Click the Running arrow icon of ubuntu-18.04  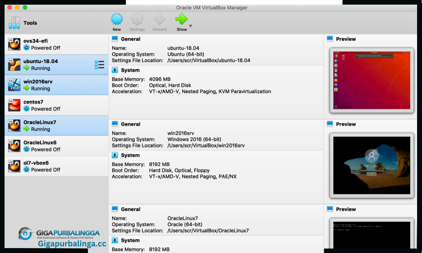[26, 68]
